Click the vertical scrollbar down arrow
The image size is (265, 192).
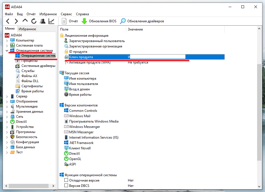pos(259,187)
